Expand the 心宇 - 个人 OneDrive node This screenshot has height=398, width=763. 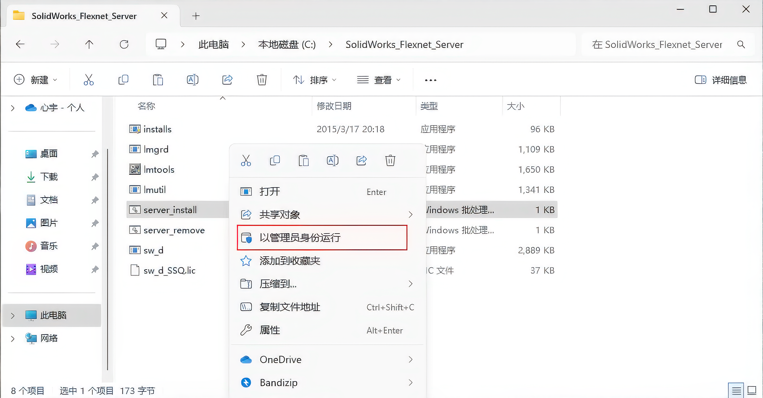click(13, 108)
